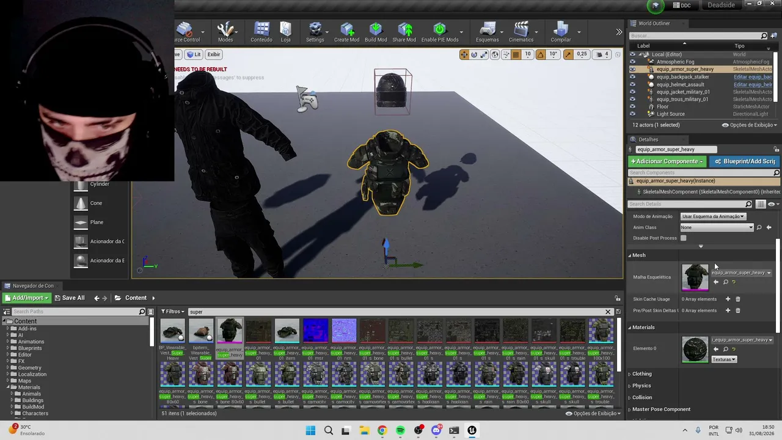Click the World Outliner Buscar search field
This screenshot has height=440, width=782.
[x=695, y=35]
